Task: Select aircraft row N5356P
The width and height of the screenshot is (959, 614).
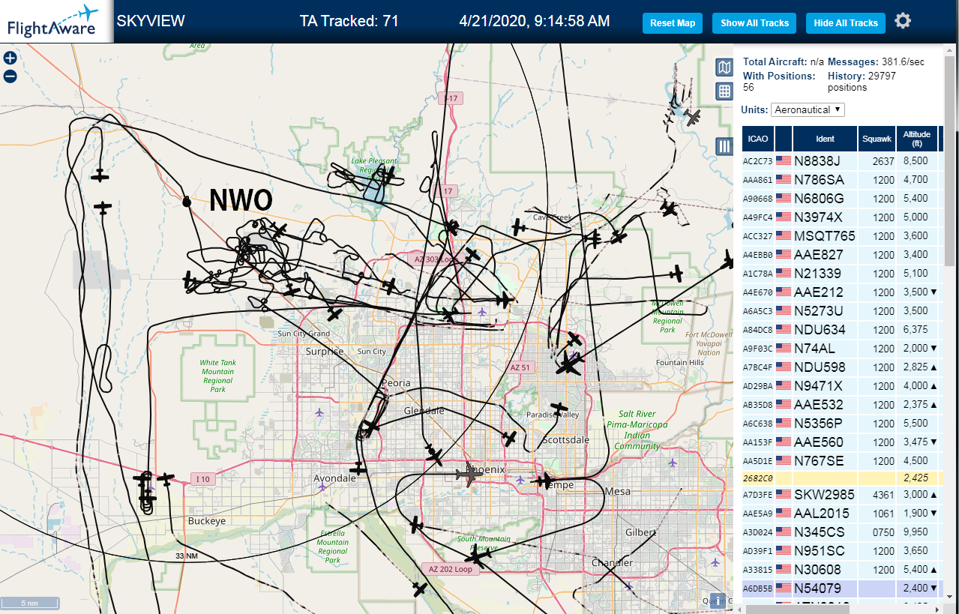Action: point(843,424)
